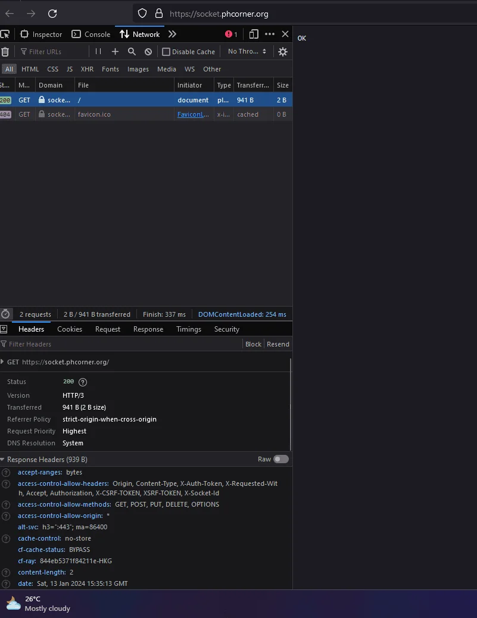The width and height of the screenshot is (477, 618).
Task: Go forward with the browser forward arrow
Action: click(x=31, y=14)
